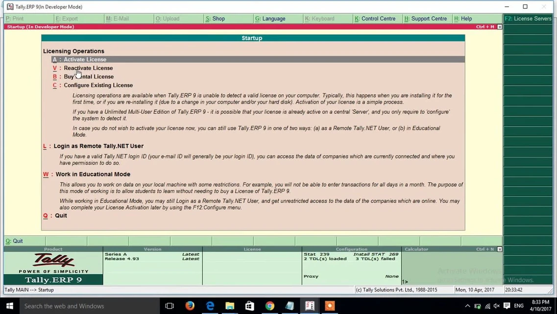Show hidden system tray icons
557x314 pixels.
pos(467,306)
